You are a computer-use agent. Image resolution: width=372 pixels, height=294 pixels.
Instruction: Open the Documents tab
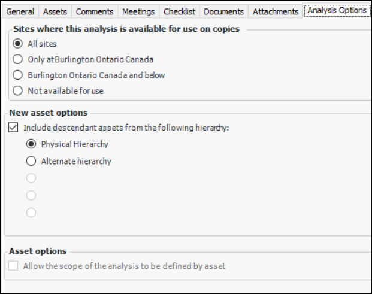pos(223,11)
